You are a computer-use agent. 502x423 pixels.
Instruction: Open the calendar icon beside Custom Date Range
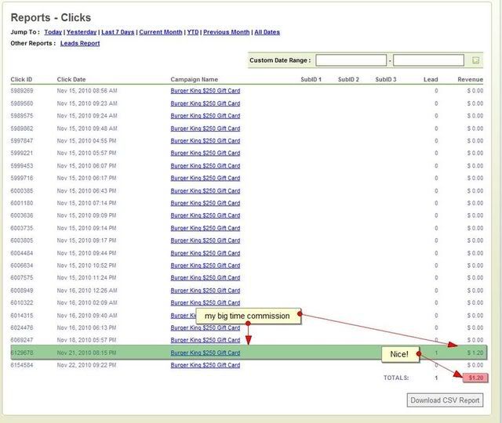click(x=475, y=60)
